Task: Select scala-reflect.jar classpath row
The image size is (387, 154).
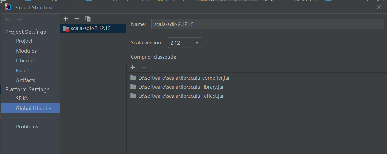Action: 257,96
